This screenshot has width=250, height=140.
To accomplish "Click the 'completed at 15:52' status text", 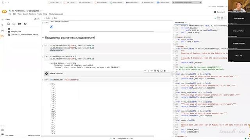I will coord(125,138).
